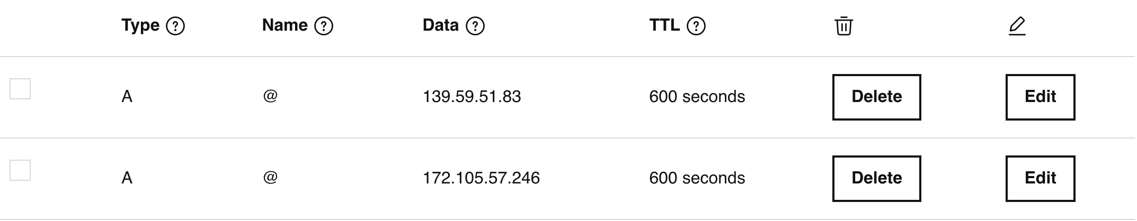Edit the 172.105.57.246 A record

[1041, 179]
